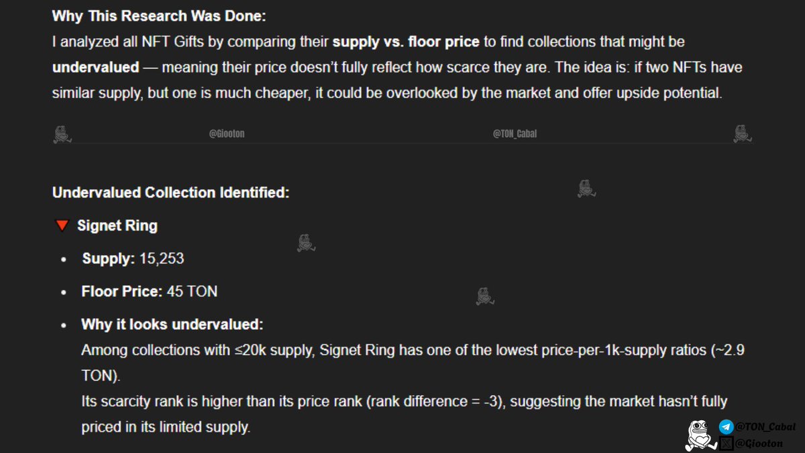Screen dimensions: 805x453
Task: Click the @TON_Cabal handle next to the Telegram icon
Action: click(x=765, y=427)
